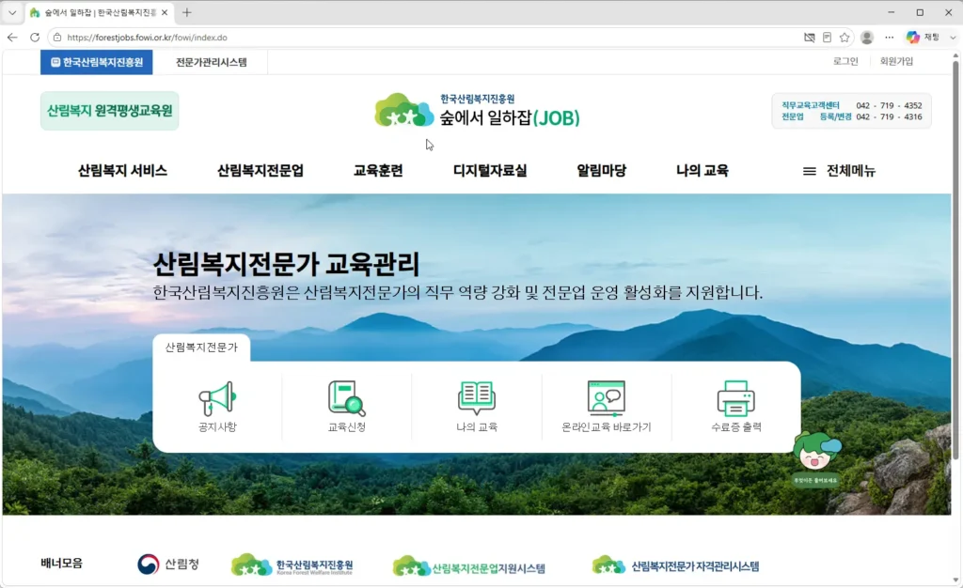Close the 숲에서 일하잡 browser tab

click(165, 12)
